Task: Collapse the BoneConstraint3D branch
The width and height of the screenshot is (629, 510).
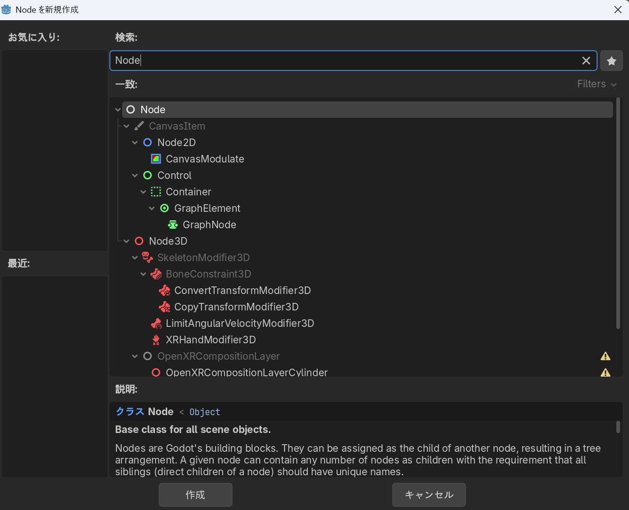Action: click(143, 274)
